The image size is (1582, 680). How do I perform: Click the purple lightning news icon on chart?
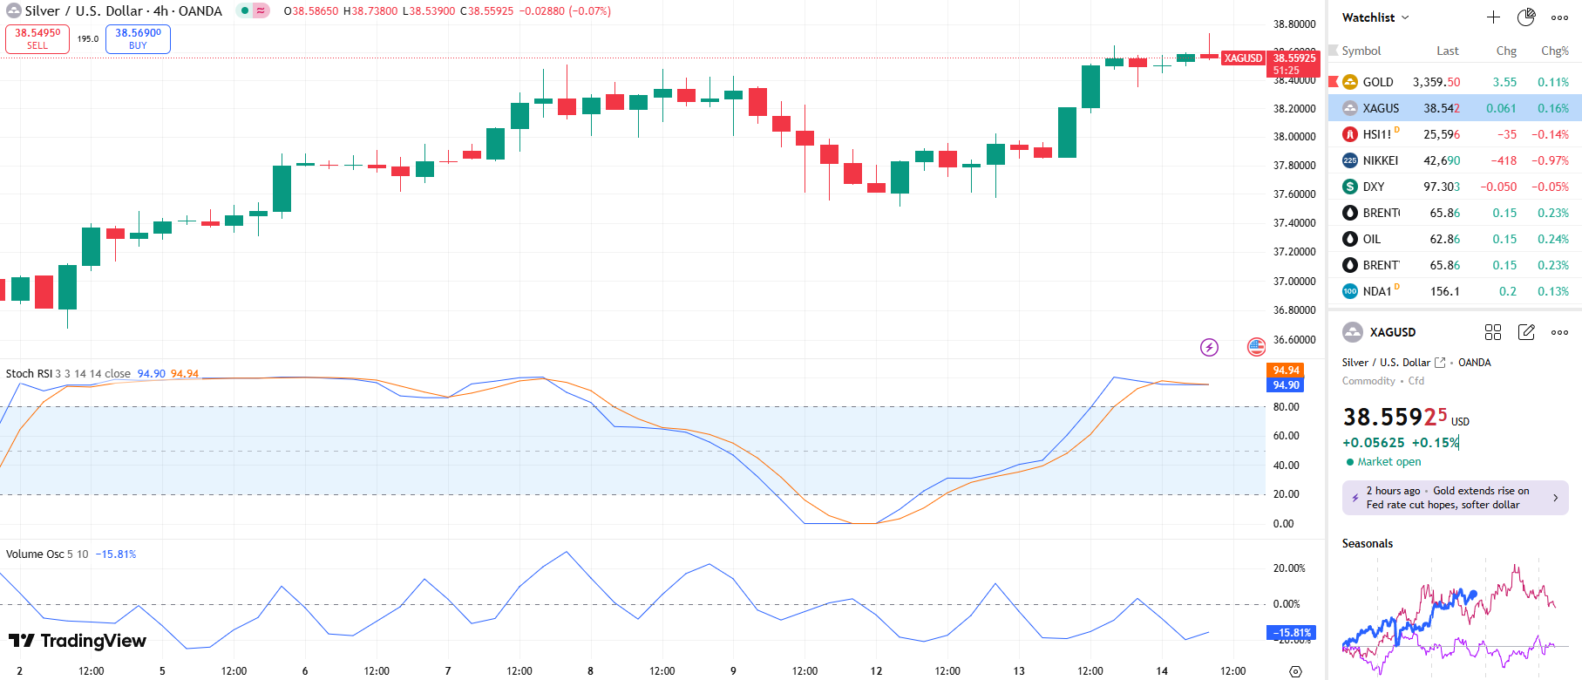tap(1209, 348)
